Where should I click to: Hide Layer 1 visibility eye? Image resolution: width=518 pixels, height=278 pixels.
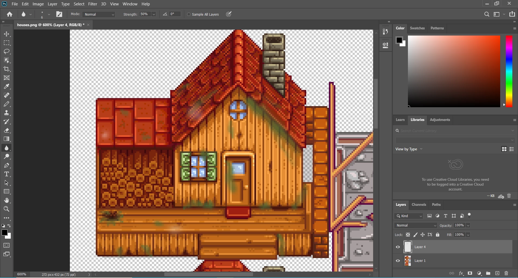[x=398, y=261]
